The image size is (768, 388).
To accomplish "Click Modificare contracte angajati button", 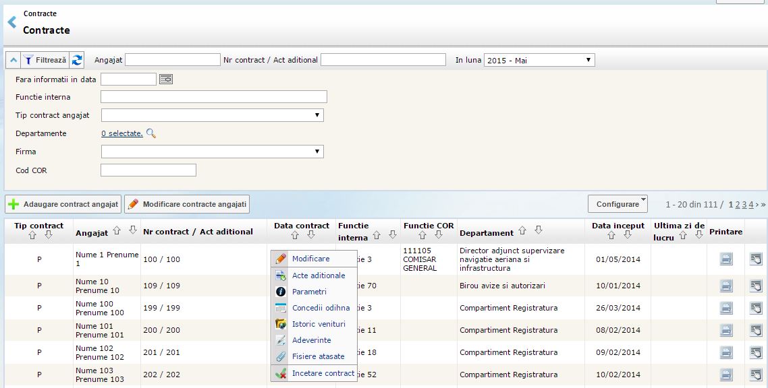I will pos(188,204).
